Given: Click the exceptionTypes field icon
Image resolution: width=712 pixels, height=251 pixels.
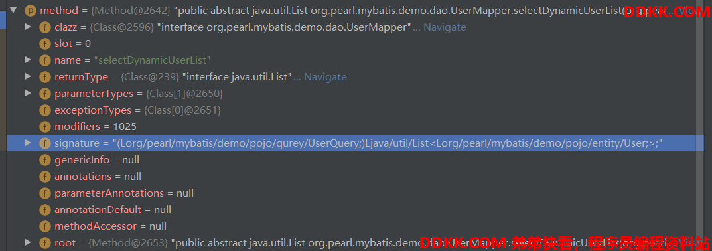Looking at the screenshot, I should [x=45, y=110].
